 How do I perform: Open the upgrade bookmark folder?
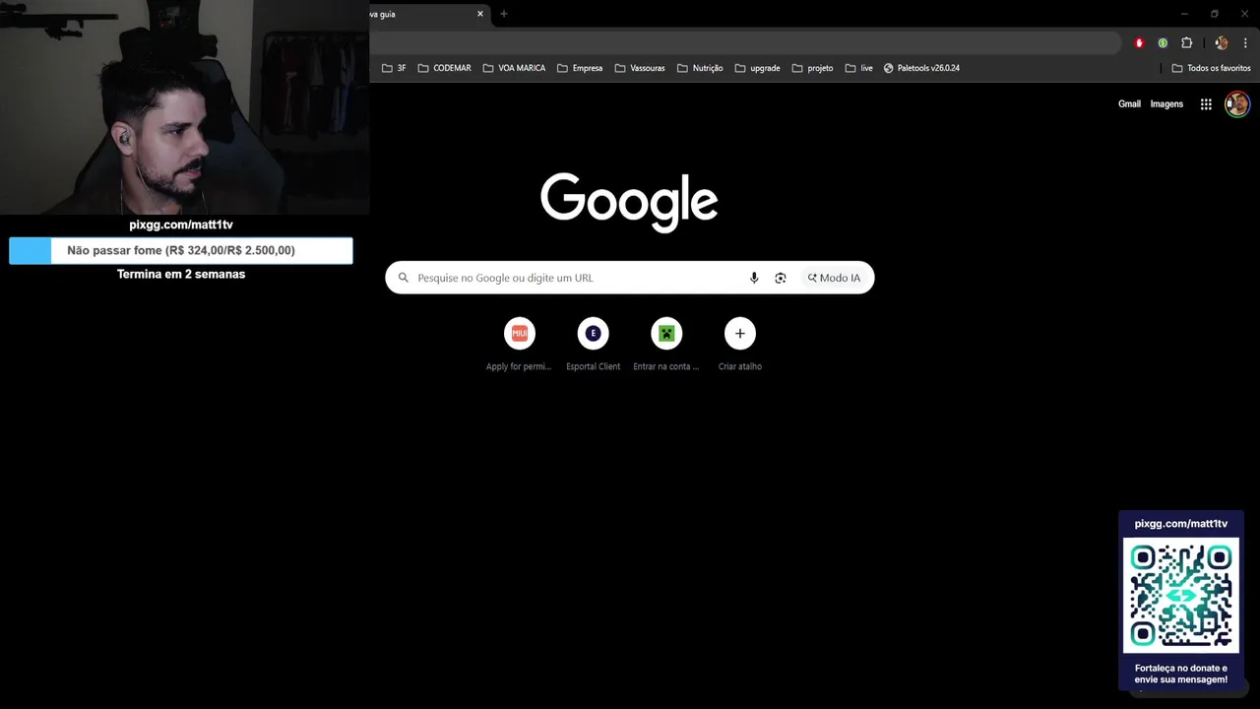click(757, 68)
